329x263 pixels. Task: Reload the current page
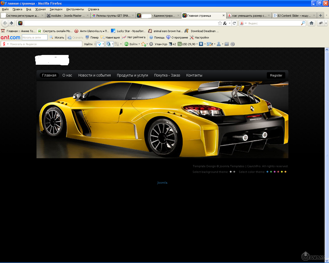(234, 23)
